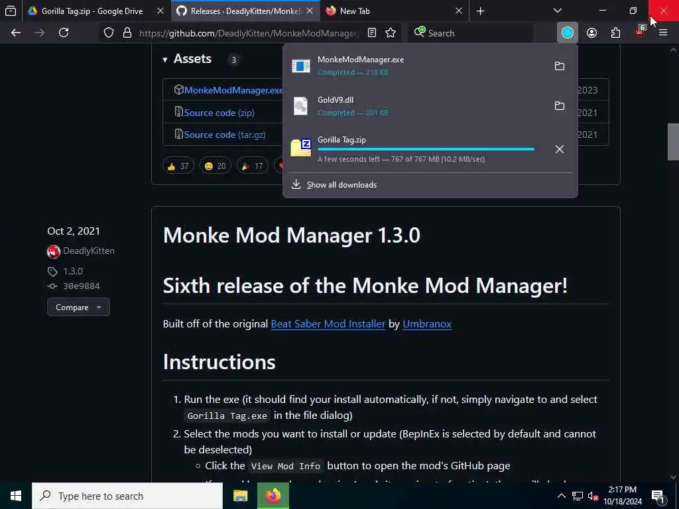
Task: Cancel the Gorilla Tag.zip download
Action: [560, 149]
